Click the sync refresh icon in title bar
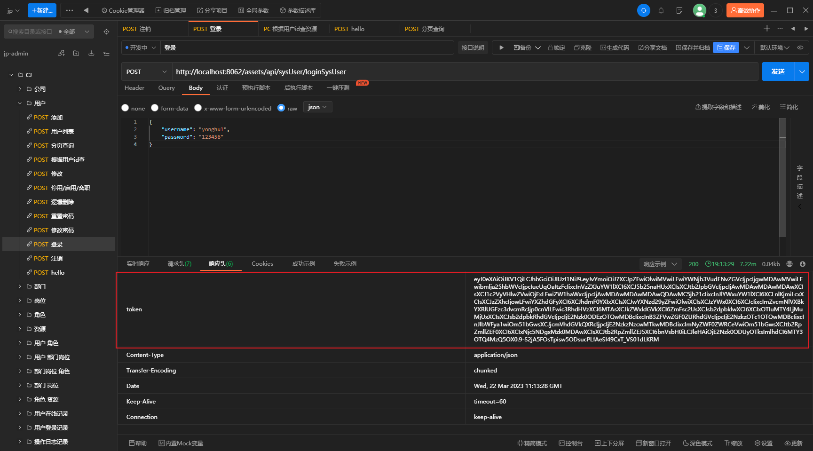The width and height of the screenshot is (813, 451). pyautogui.click(x=643, y=10)
